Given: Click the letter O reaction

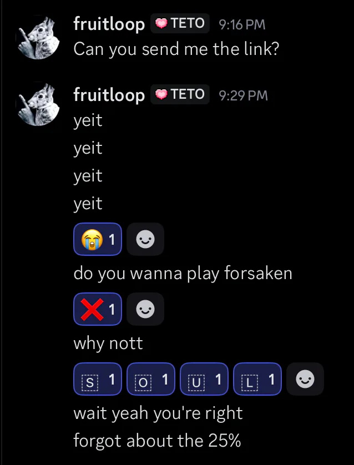Looking at the screenshot, I should coord(150,380).
